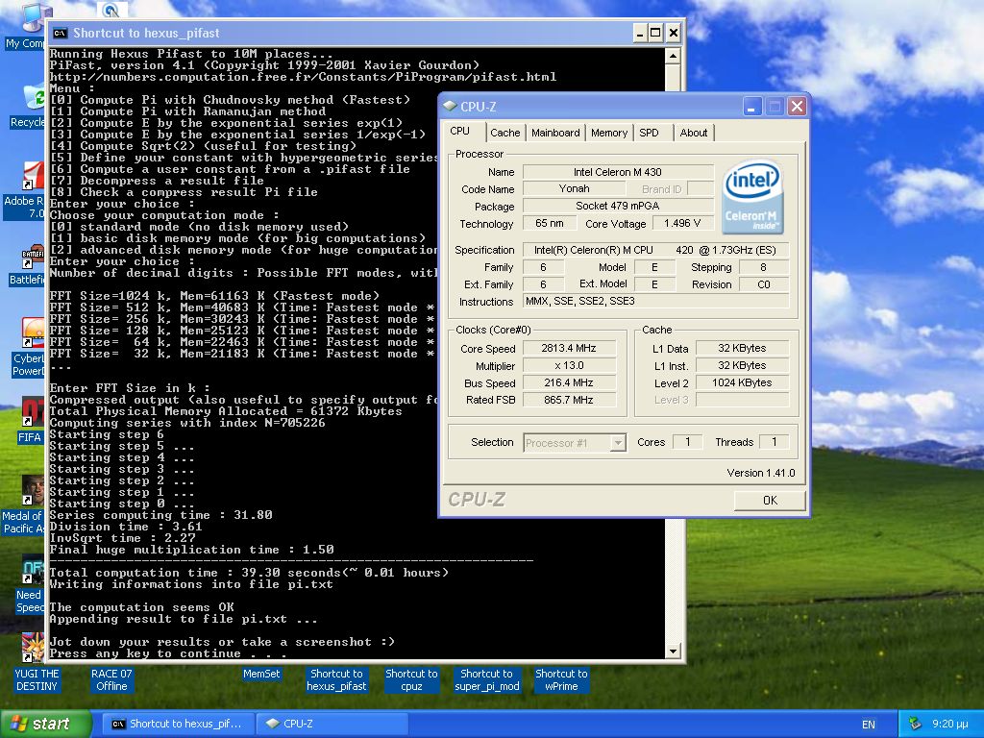Select the CPU tab in CPU-Z
The height and width of the screenshot is (738, 984).
(460, 131)
